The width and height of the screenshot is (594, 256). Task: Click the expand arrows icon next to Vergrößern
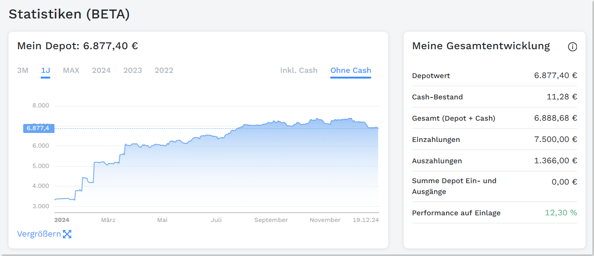67,234
